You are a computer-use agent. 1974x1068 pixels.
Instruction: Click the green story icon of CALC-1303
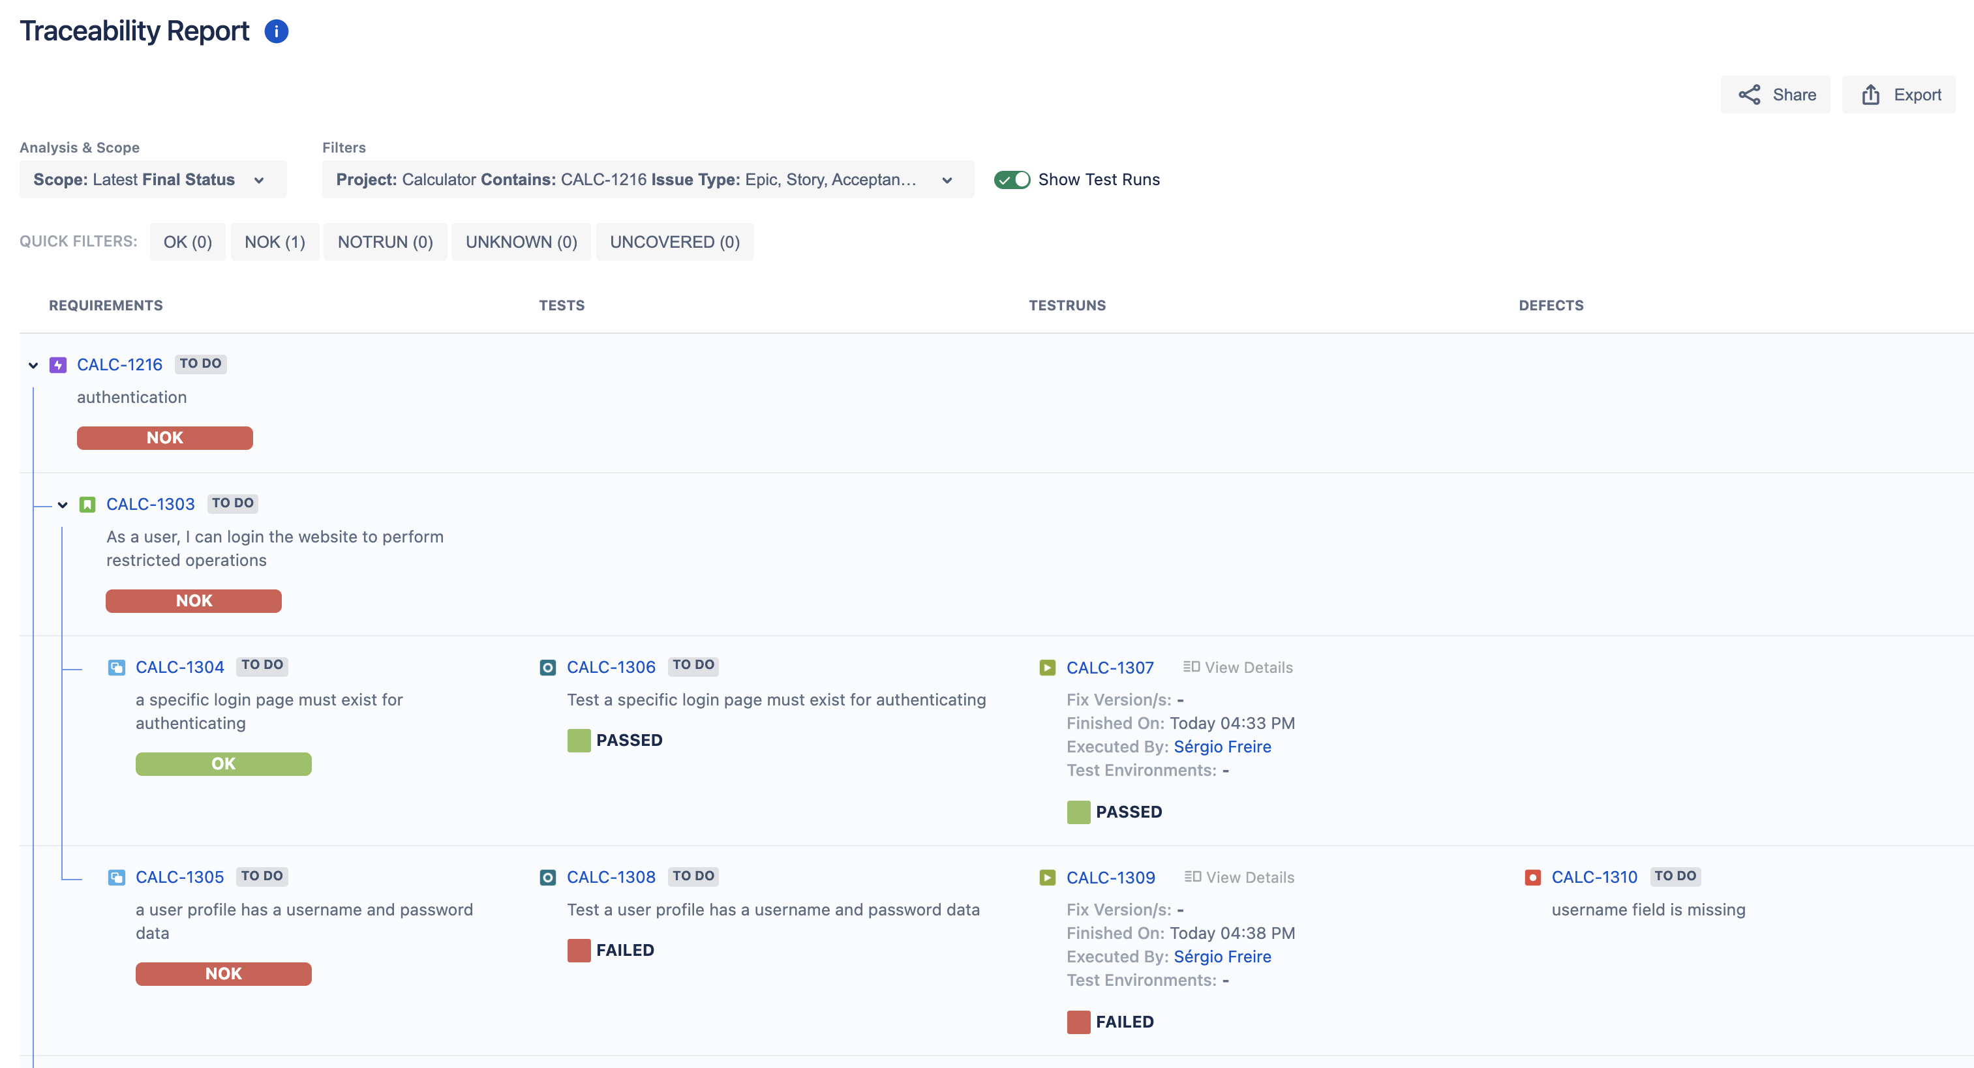(87, 504)
